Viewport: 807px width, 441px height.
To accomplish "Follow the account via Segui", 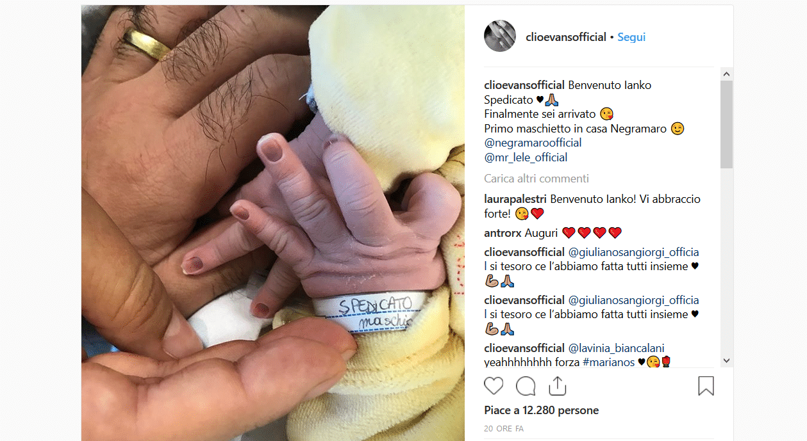I will coord(631,37).
